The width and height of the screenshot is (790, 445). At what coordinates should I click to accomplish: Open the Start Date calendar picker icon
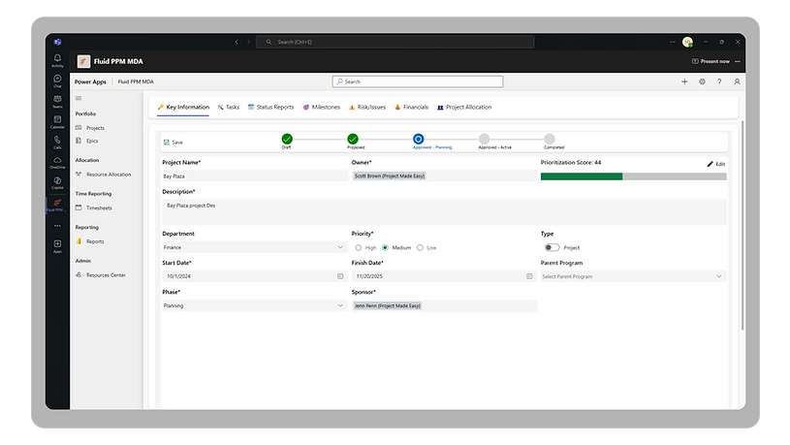340,276
